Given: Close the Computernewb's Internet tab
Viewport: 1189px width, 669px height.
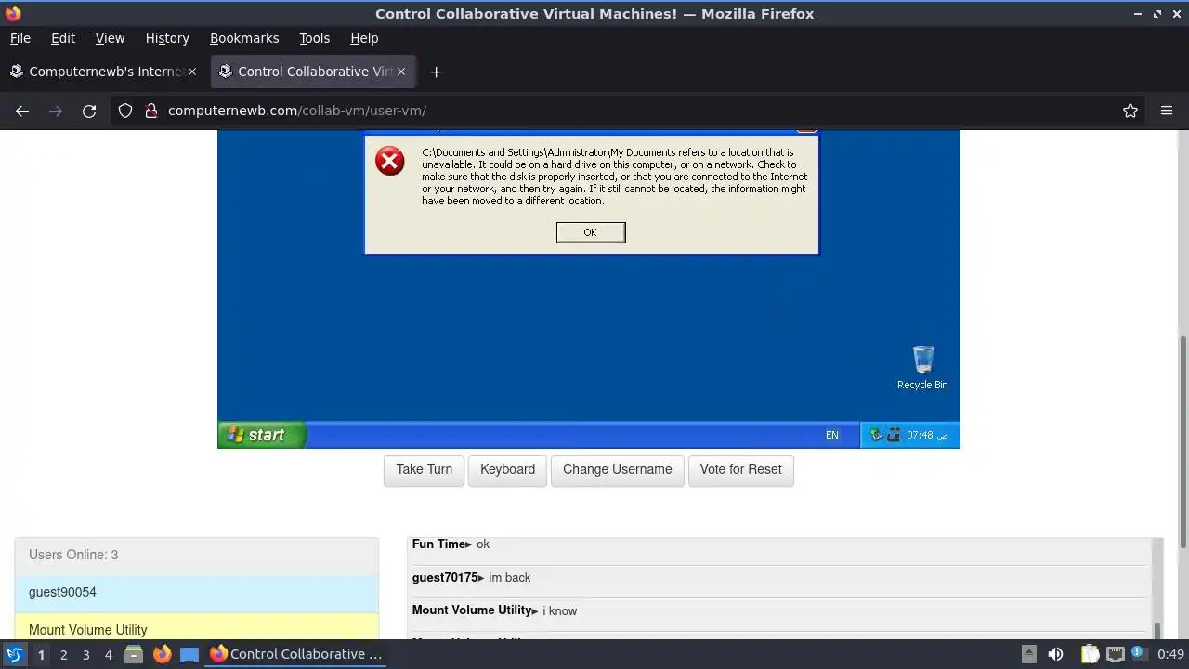Looking at the screenshot, I should pyautogui.click(x=192, y=72).
